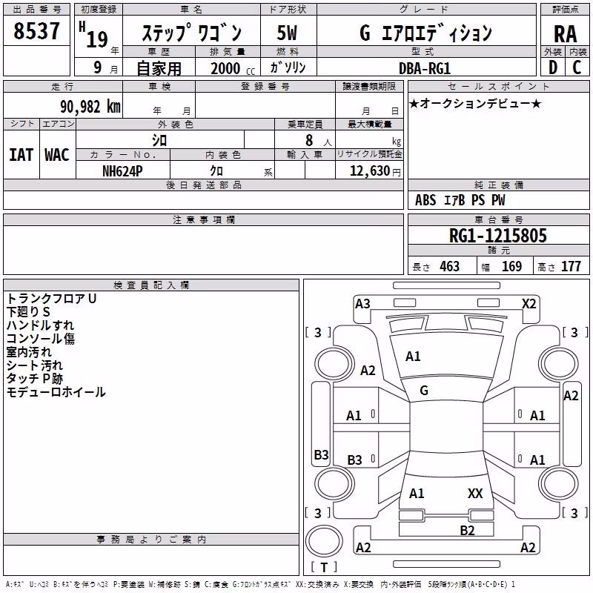Click the X2 mark on the front bumper
Viewport: 593px width, 593px height.
pyautogui.click(x=529, y=304)
